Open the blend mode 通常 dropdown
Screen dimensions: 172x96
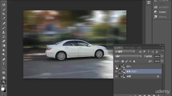(x=128, y=56)
